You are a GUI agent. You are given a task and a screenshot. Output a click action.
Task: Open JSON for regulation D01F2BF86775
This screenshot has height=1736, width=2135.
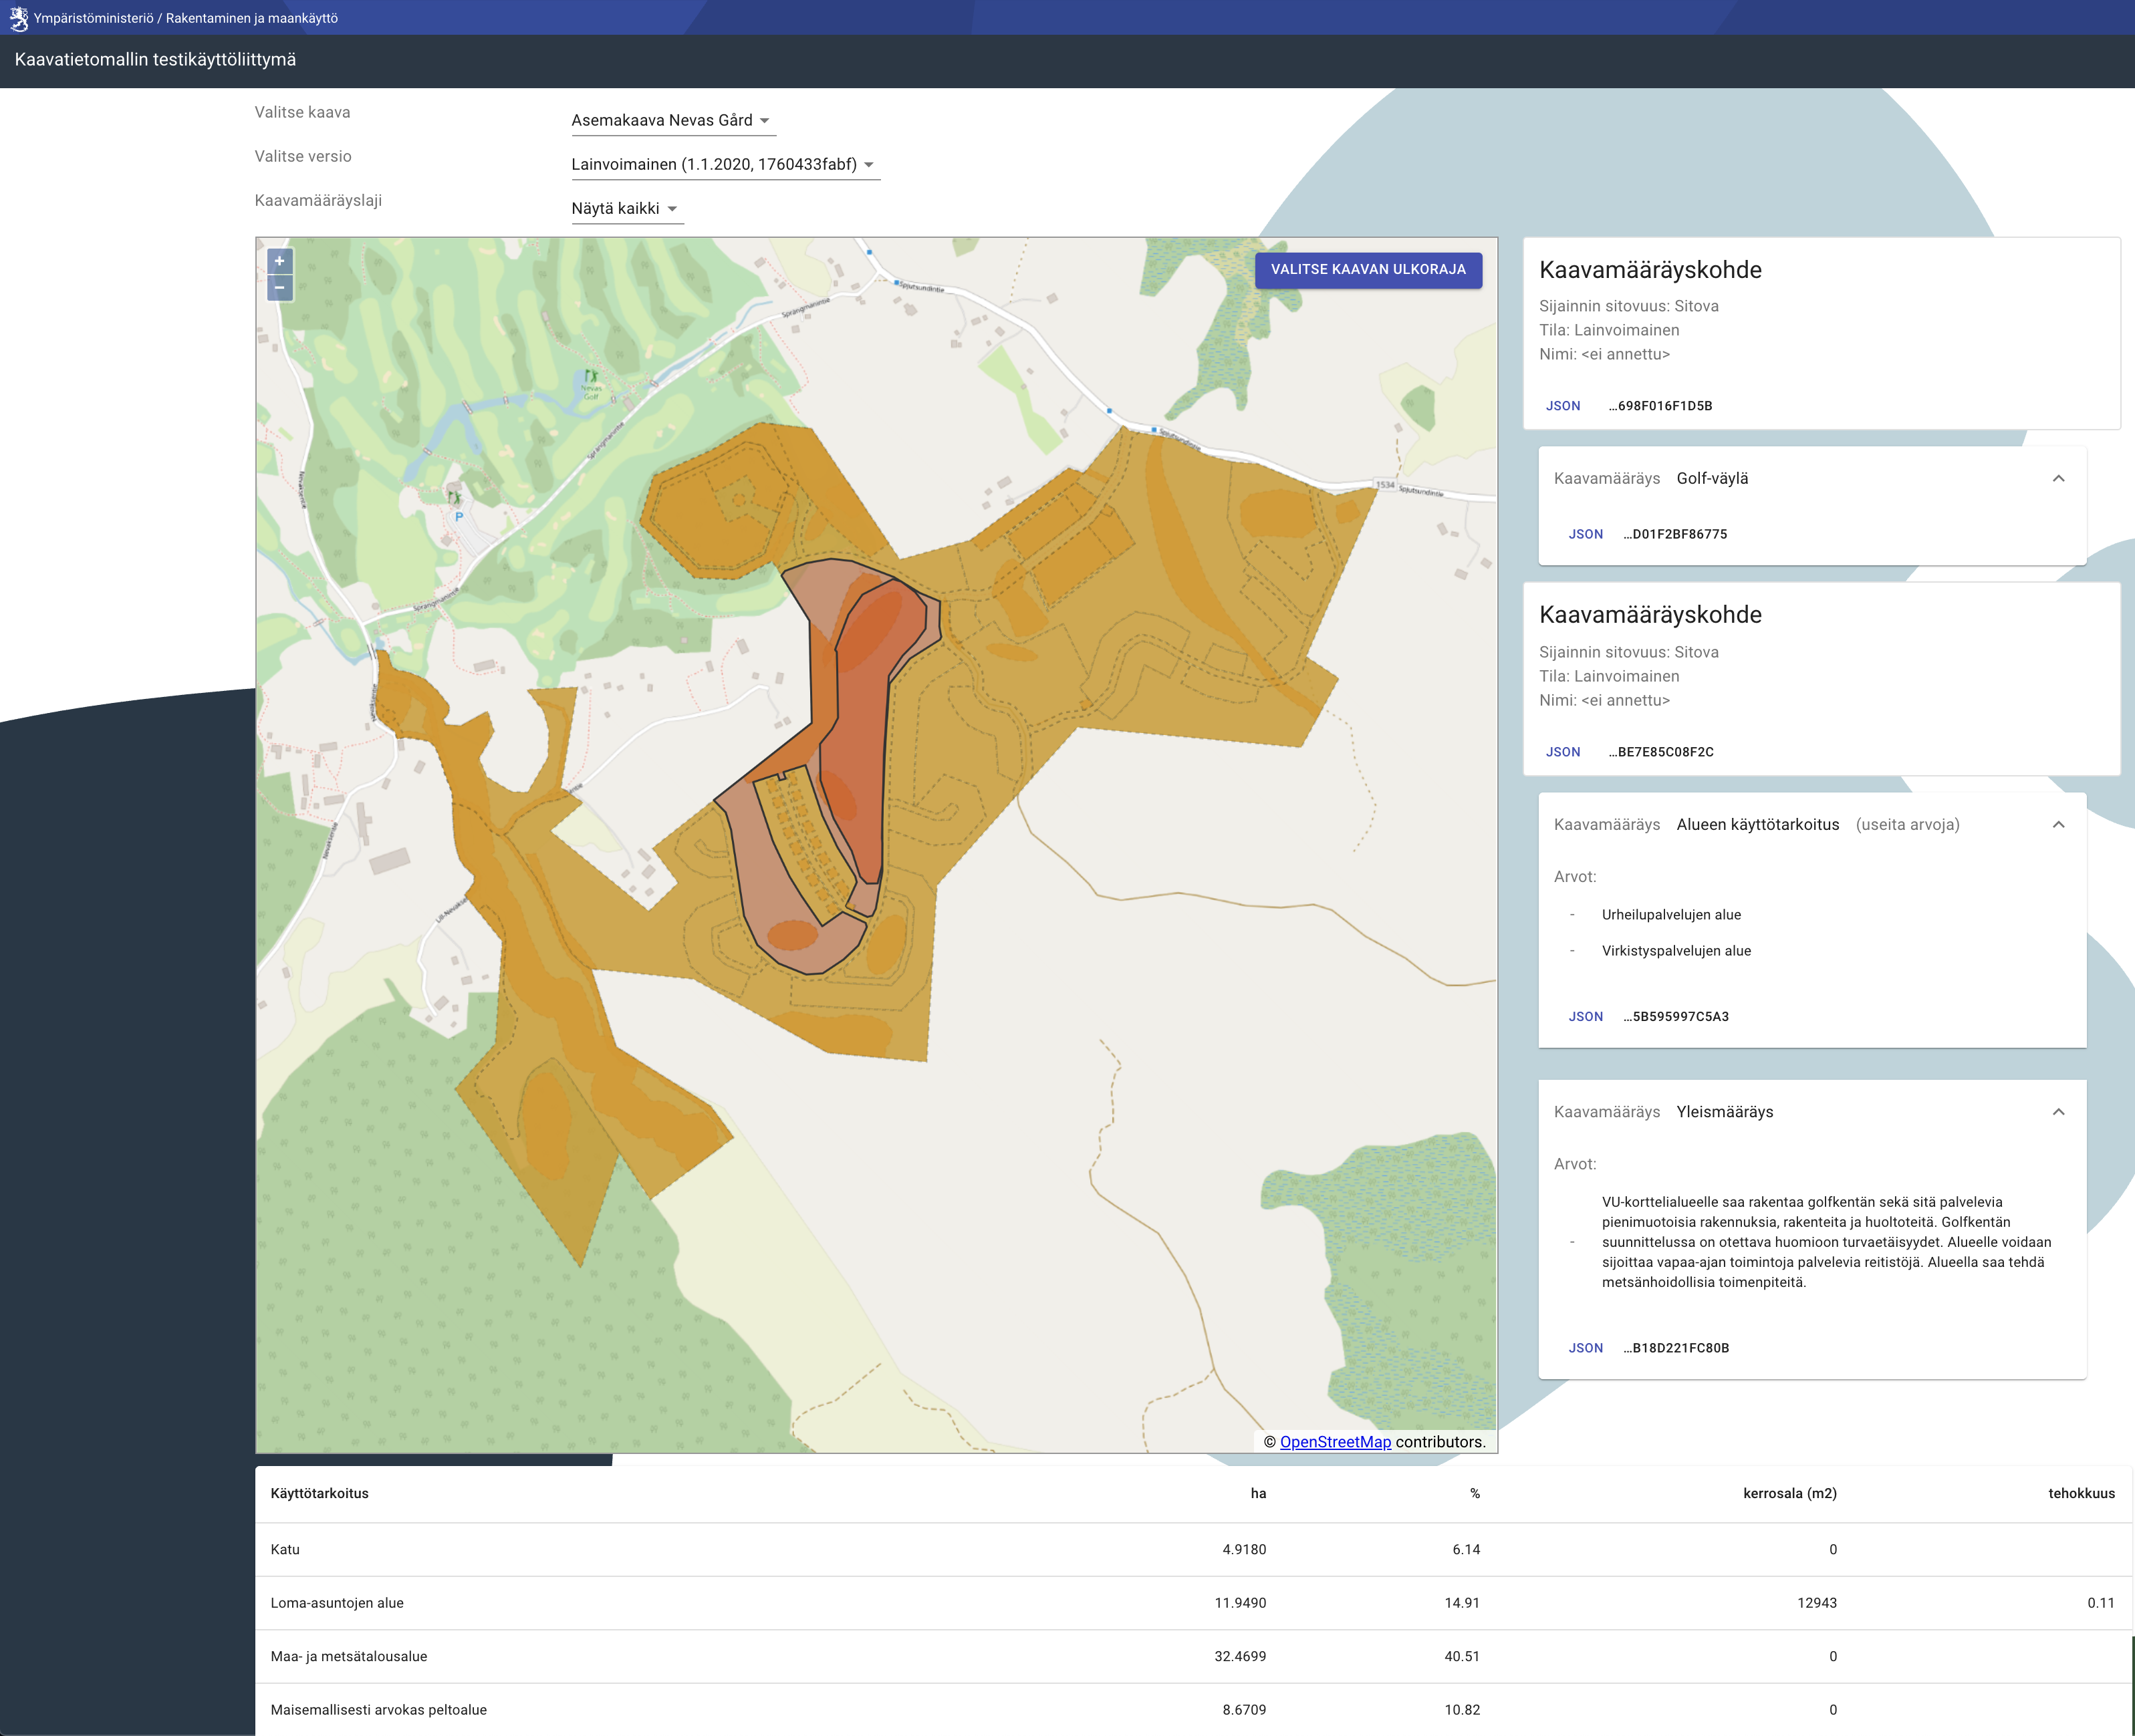[1586, 534]
